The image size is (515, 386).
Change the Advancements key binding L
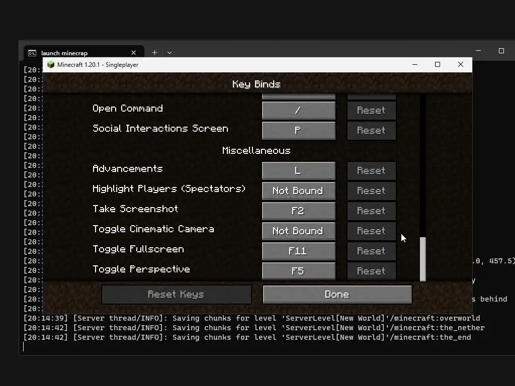pyautogui.click(x=299, y=171)
